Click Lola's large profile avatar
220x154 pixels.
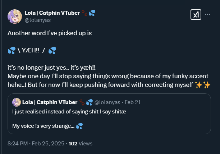coord(14,16)
